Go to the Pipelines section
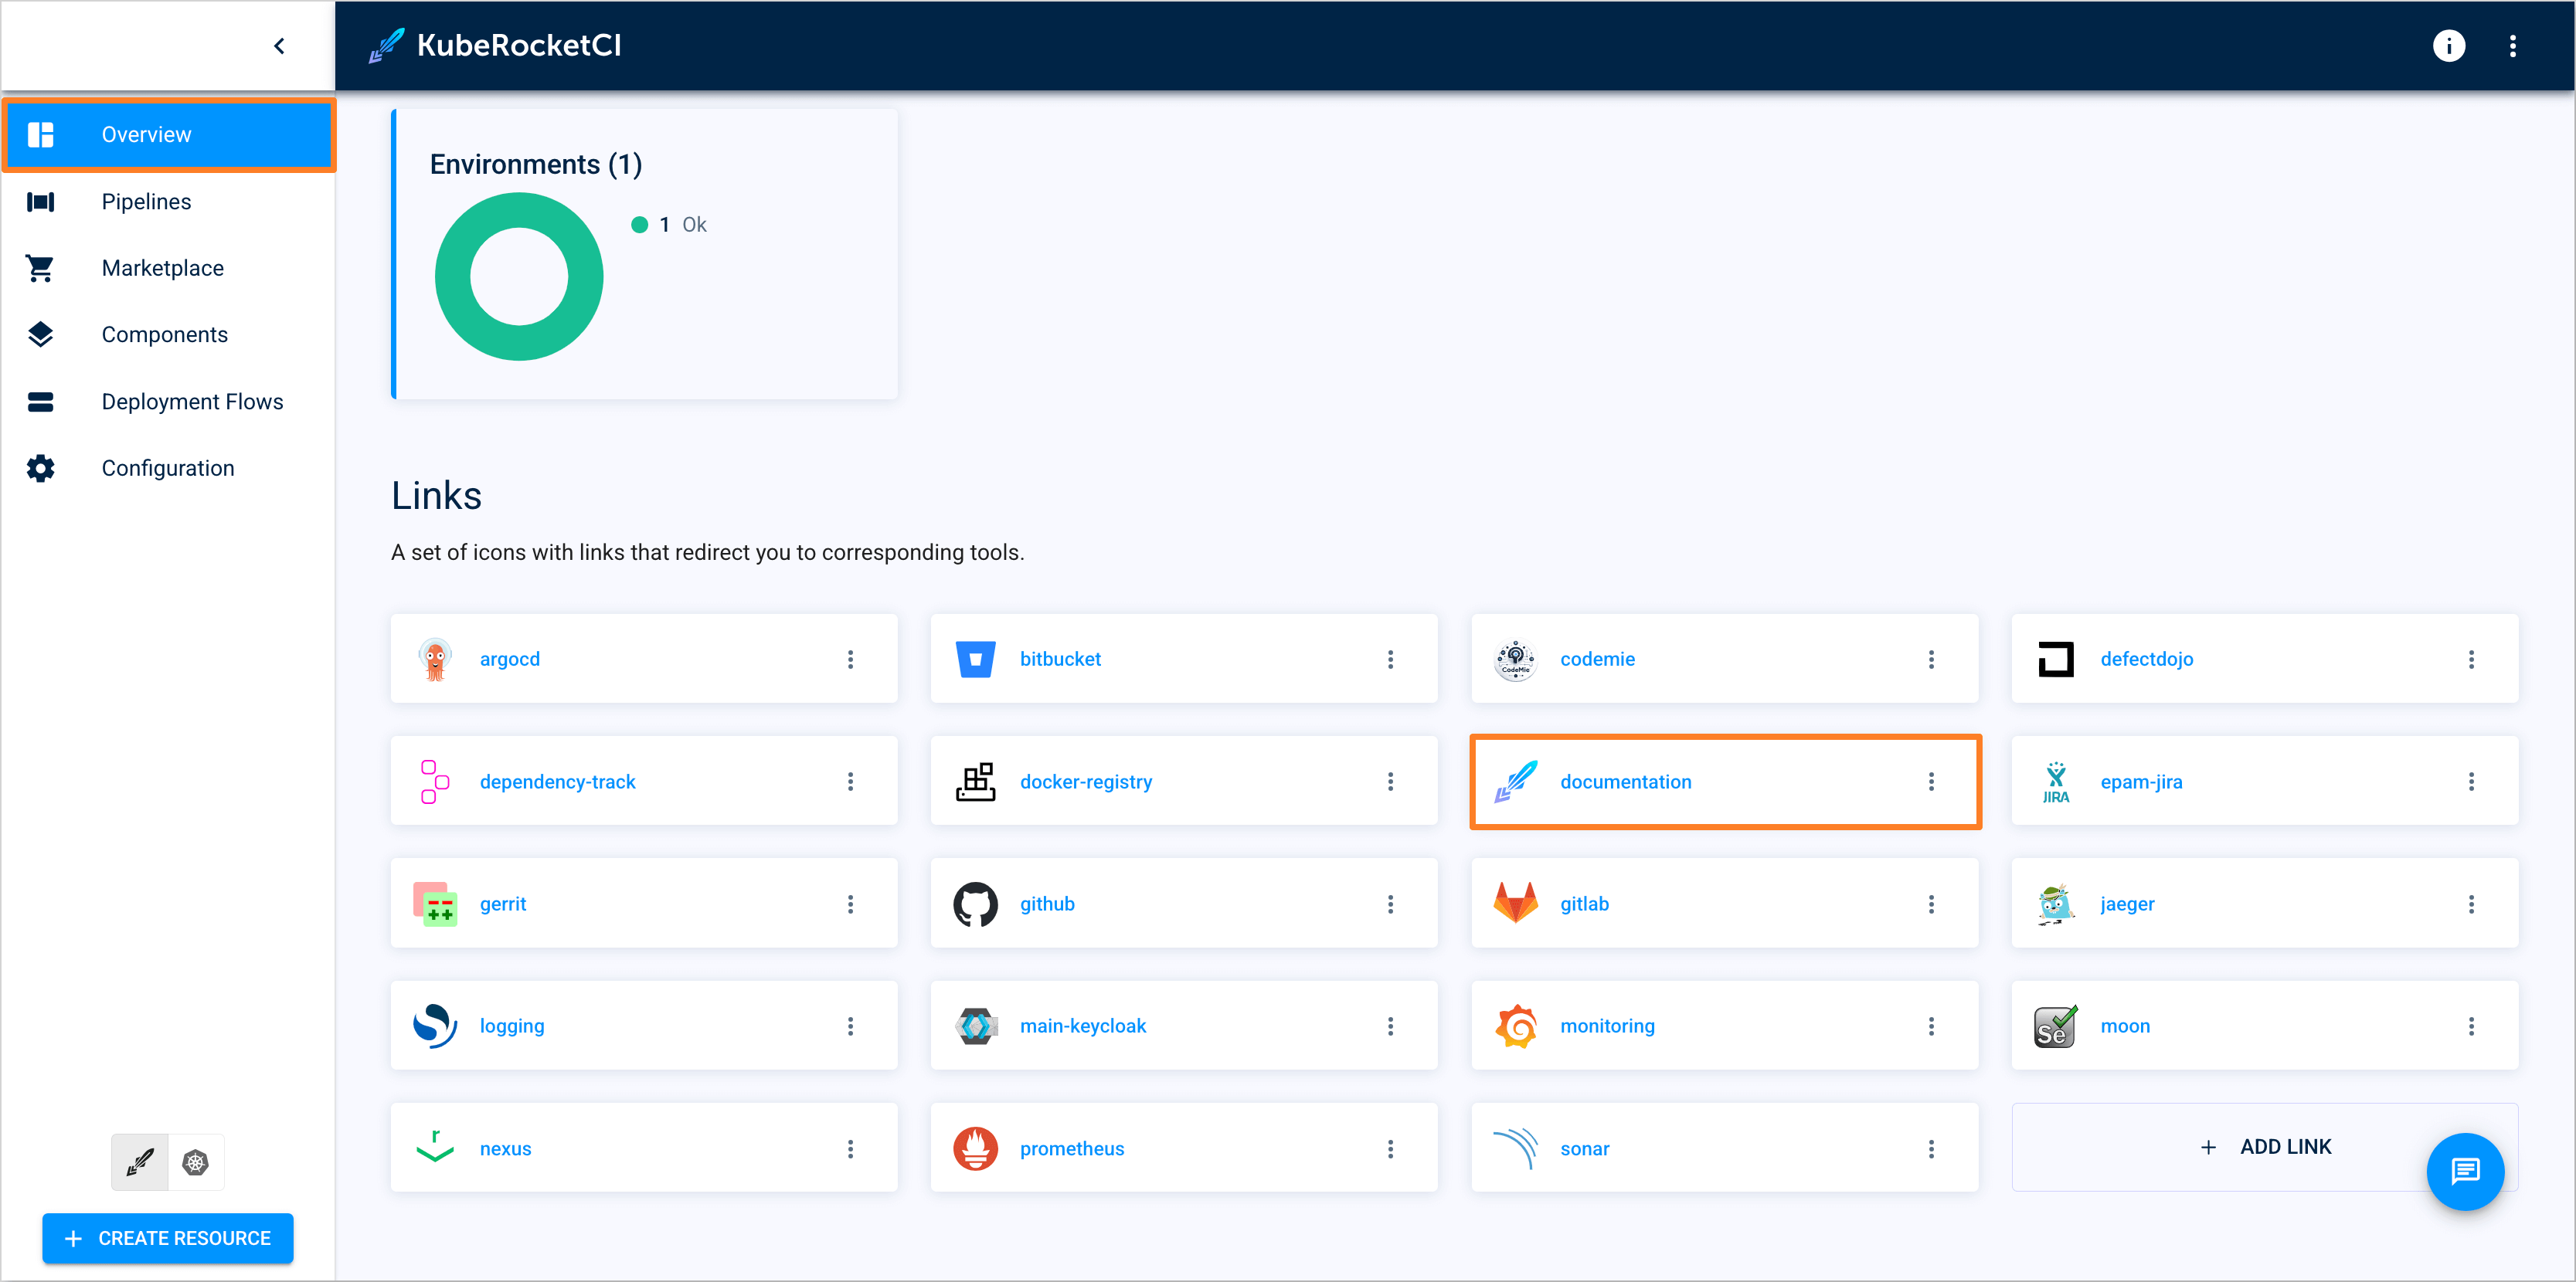This screenshot has height=1282, width=2576. coord(146,201)
